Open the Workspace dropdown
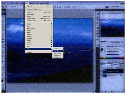The height and width of the screenshot is (94, 126). click(x=115, y=7)
